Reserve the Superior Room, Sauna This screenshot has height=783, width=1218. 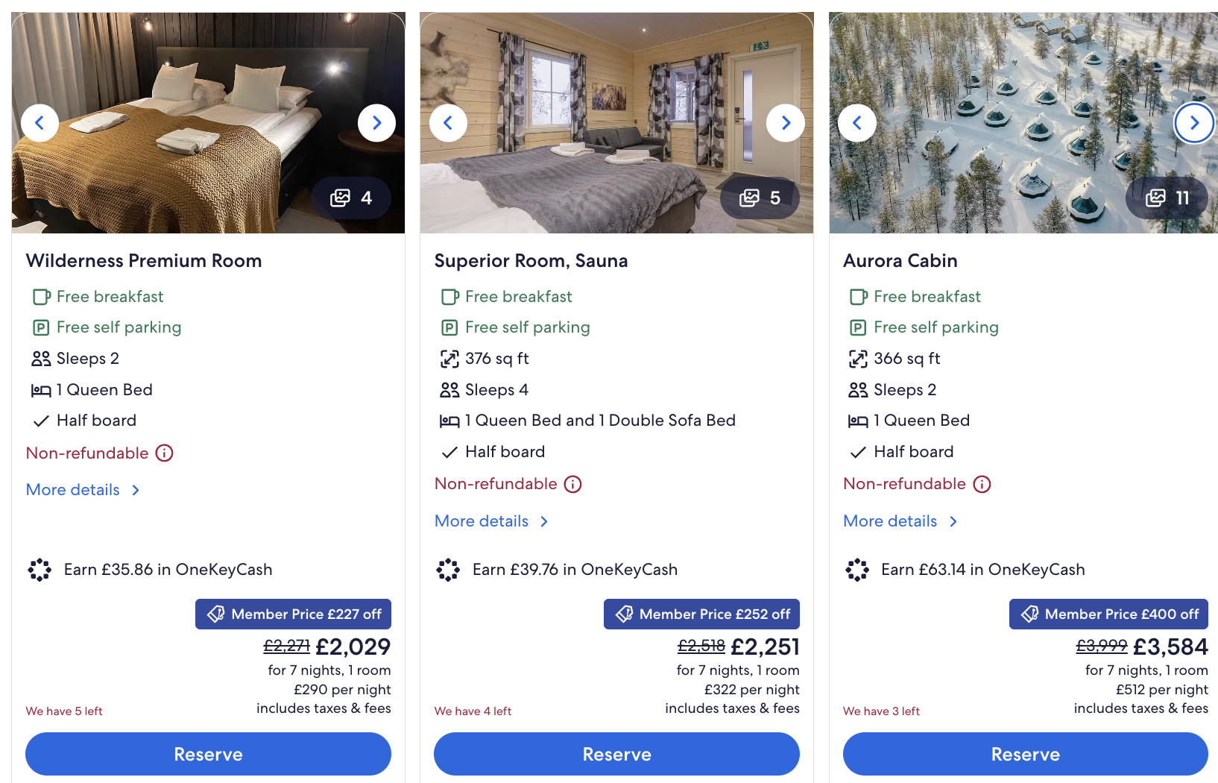(x=616, y=754)
